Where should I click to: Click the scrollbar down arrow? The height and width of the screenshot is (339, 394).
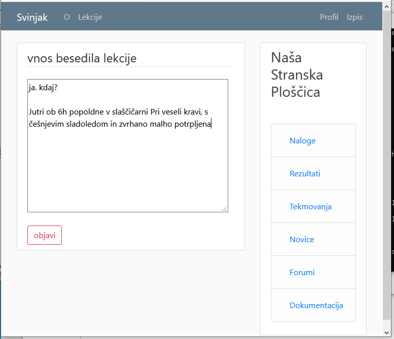pos(387,333)
